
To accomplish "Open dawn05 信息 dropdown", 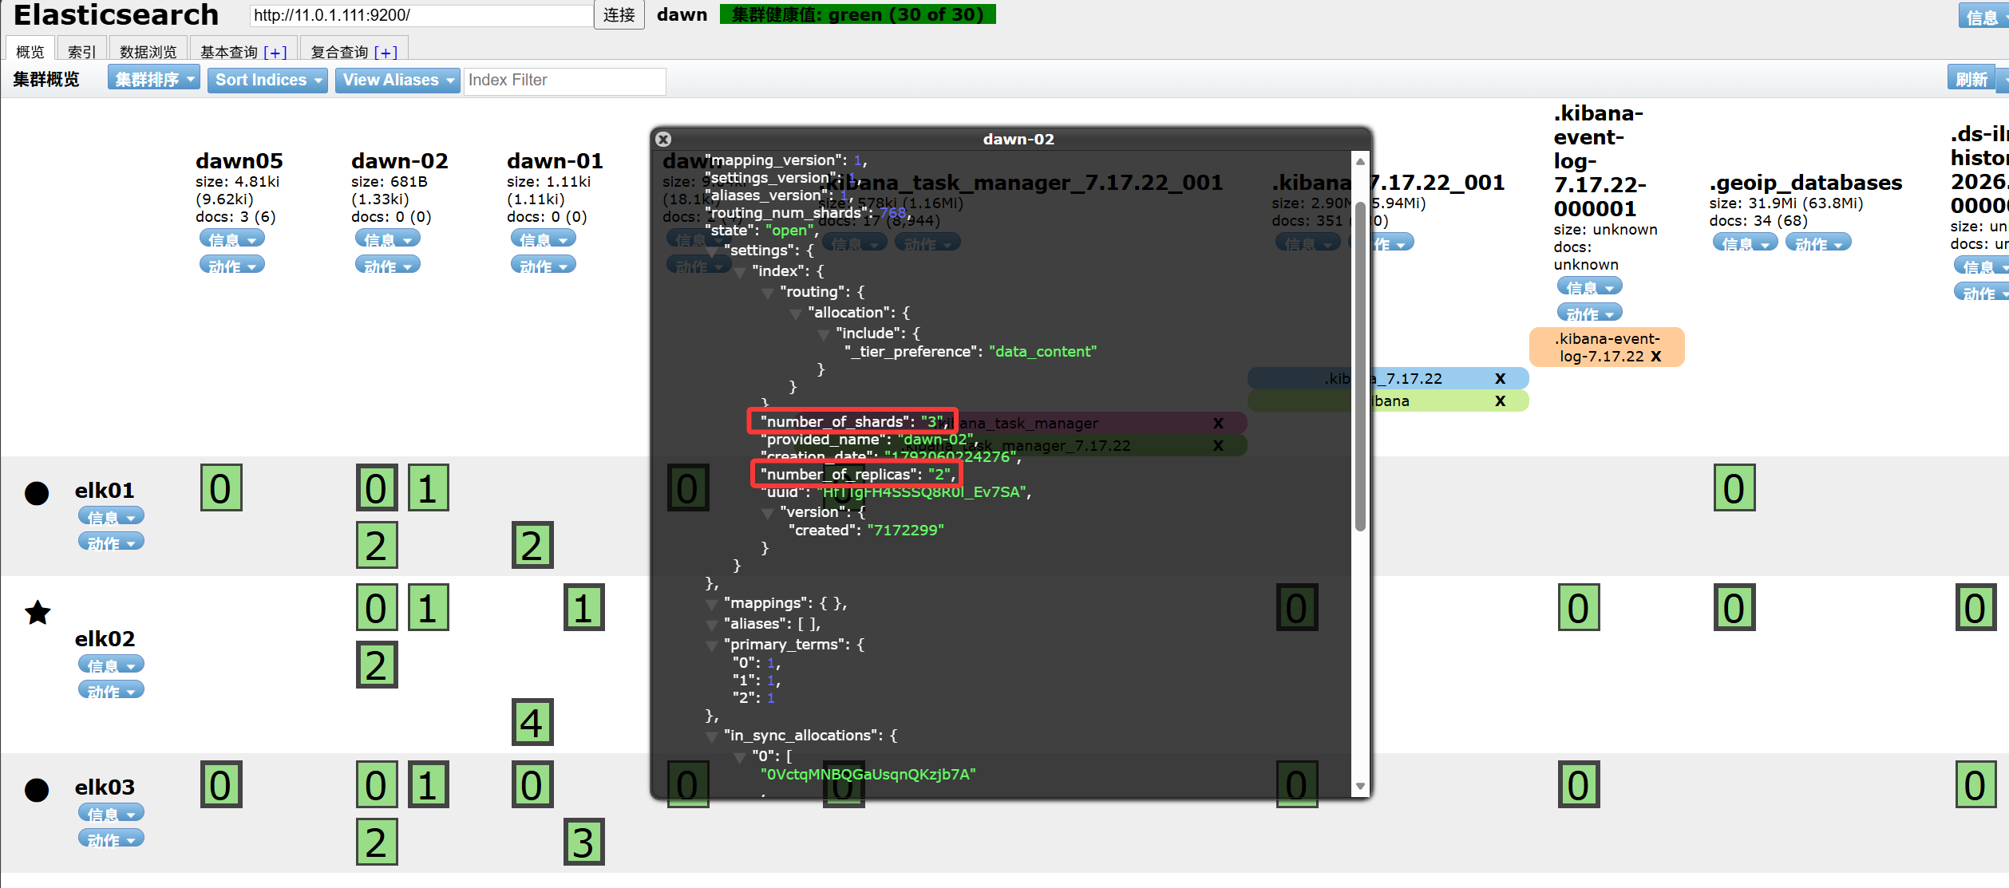I will [x=231, y=239].
